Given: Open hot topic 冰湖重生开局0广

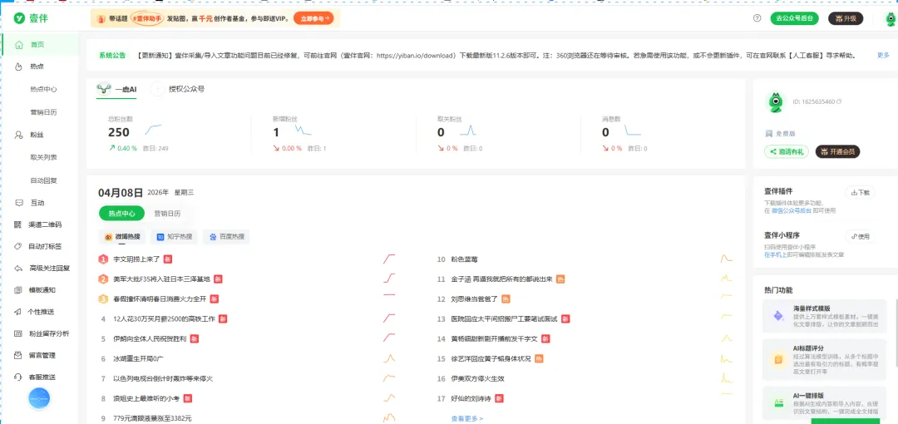Looking at the screenshot, I should click(x=139, y=358).
